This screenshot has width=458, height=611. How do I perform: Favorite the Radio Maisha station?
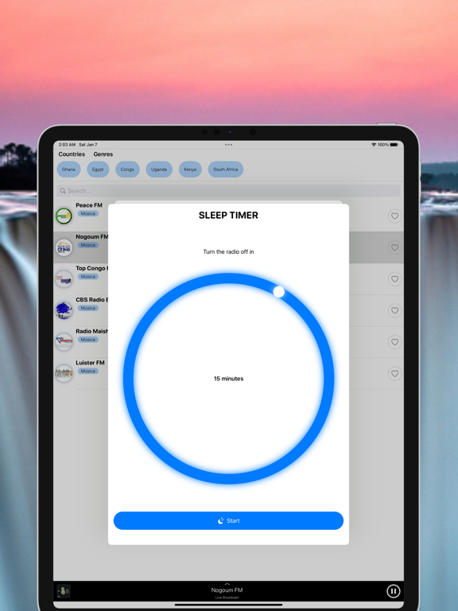pyautogui.click(x=394, y=342)
